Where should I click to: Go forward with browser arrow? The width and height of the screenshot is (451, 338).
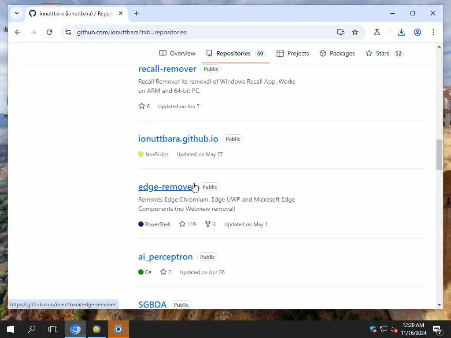pos(33,32)
